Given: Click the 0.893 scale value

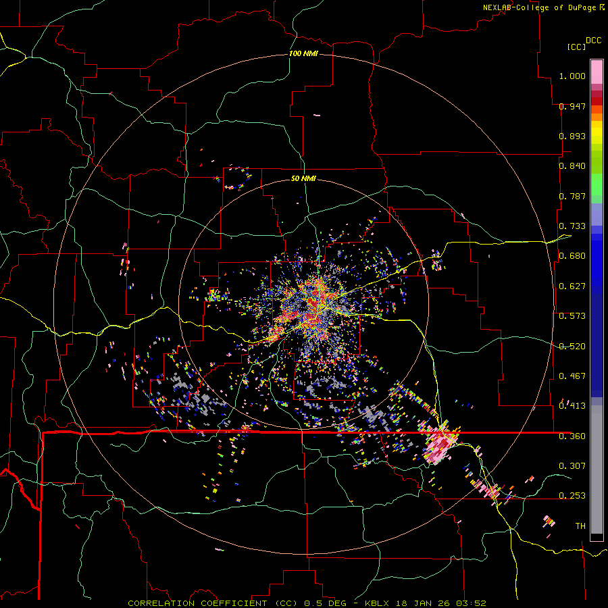Looking at the screenshot, I should pyautogui.click(x=572, y=136).
